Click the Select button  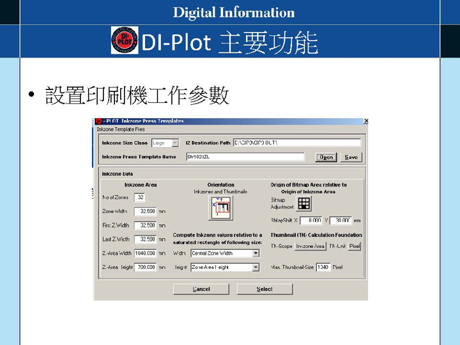[264, 289]
